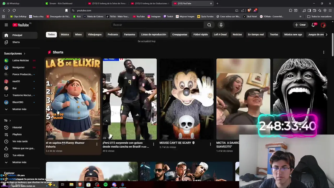
Task: Click the bookmark icon in address bar
Action: [66, 10]
